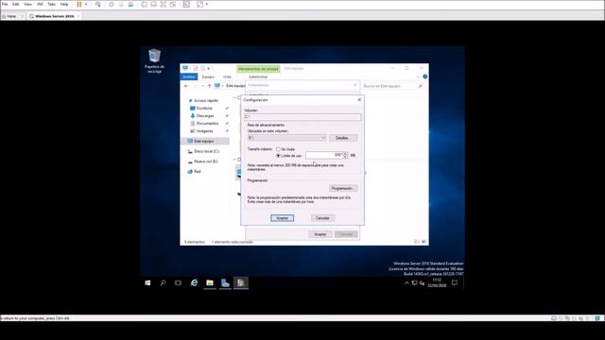Open the power options dropdown arrow beside pause
Image resolution: width=605 pixels, height=340 pixels.
tap(86, 4)
